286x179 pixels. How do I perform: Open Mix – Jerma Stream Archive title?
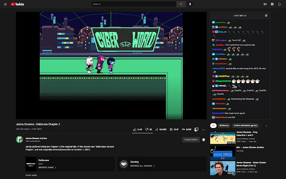coord(250,147)
